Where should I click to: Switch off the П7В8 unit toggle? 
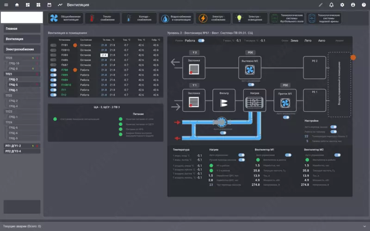(53, 70)
